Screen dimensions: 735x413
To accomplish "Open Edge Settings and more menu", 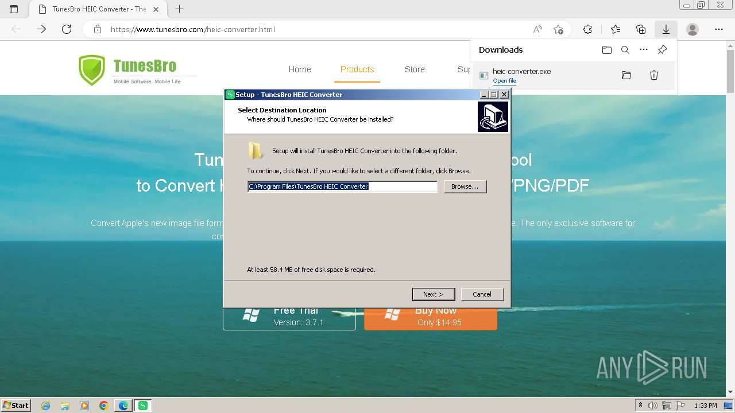I will 719,29.
